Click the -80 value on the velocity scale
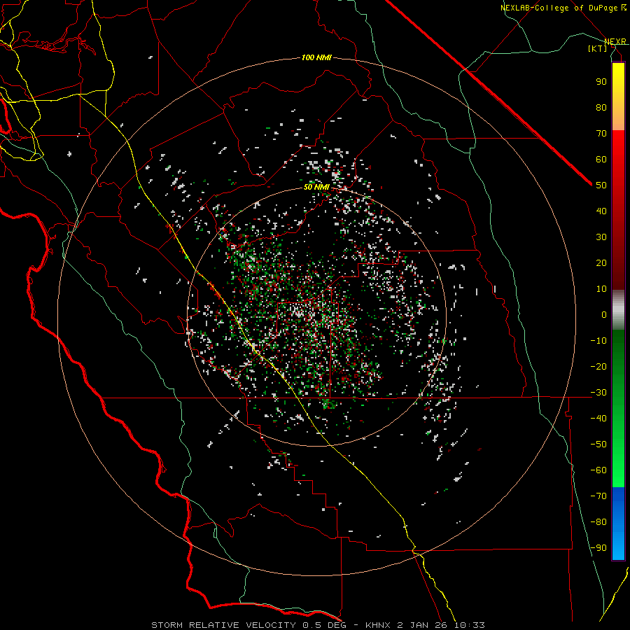Viewport: 630px width, 630px height. 598,522
